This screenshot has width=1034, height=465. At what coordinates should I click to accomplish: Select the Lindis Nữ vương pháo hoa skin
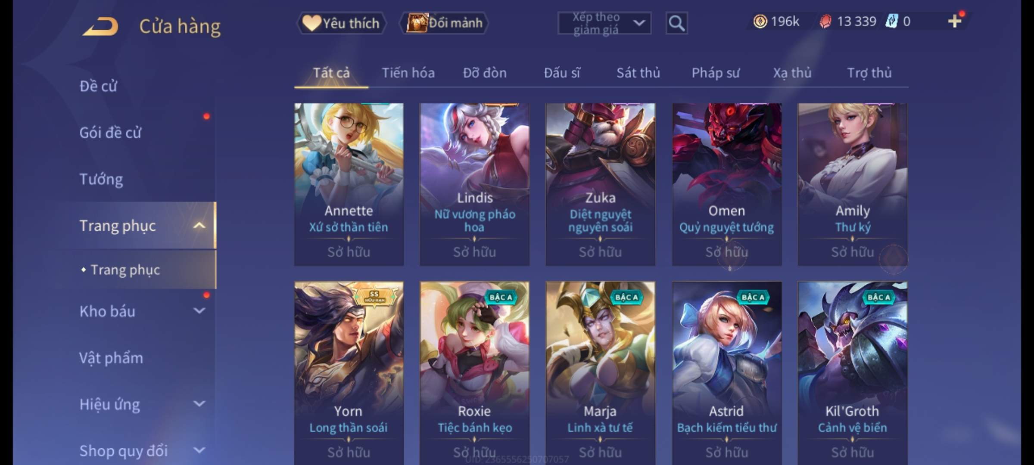(474, 184)
